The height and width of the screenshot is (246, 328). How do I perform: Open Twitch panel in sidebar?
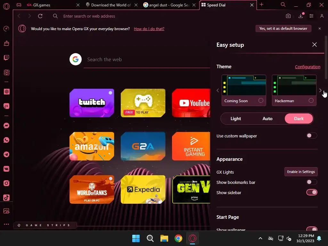[6, 58]
